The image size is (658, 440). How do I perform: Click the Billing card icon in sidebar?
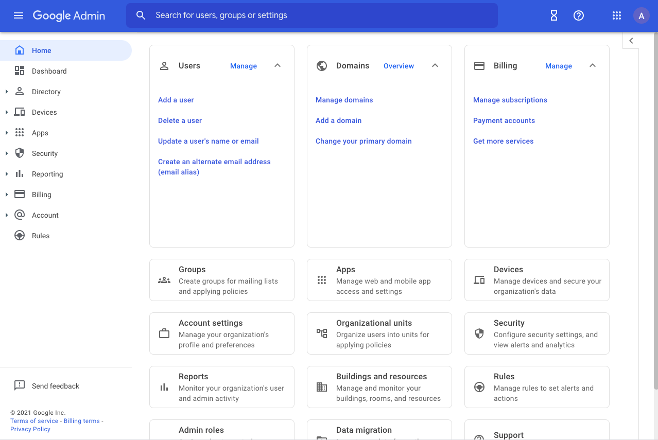(20, 195)
